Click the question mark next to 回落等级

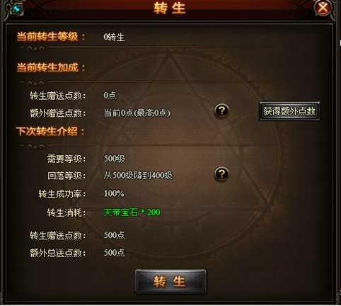pos(221,174)
